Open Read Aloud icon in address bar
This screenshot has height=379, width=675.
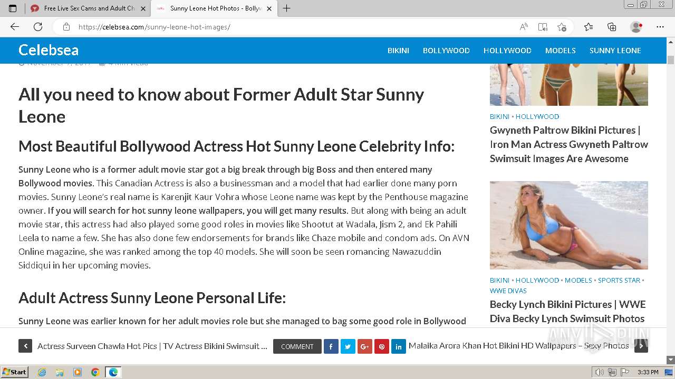pos(524,27)
